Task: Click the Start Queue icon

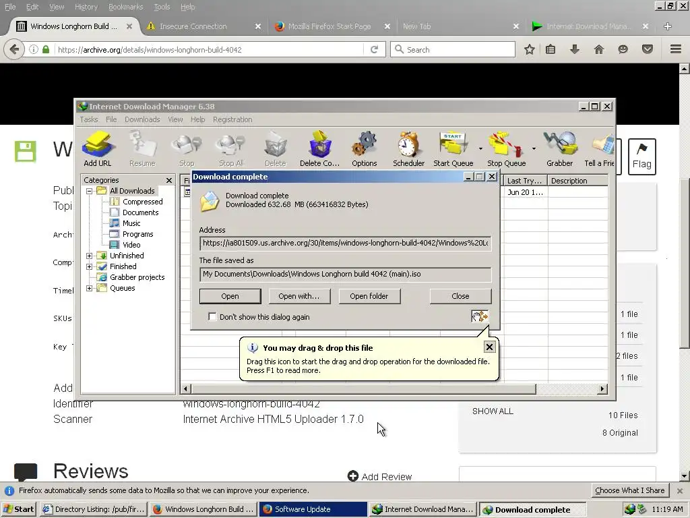Action: (453, 148)
